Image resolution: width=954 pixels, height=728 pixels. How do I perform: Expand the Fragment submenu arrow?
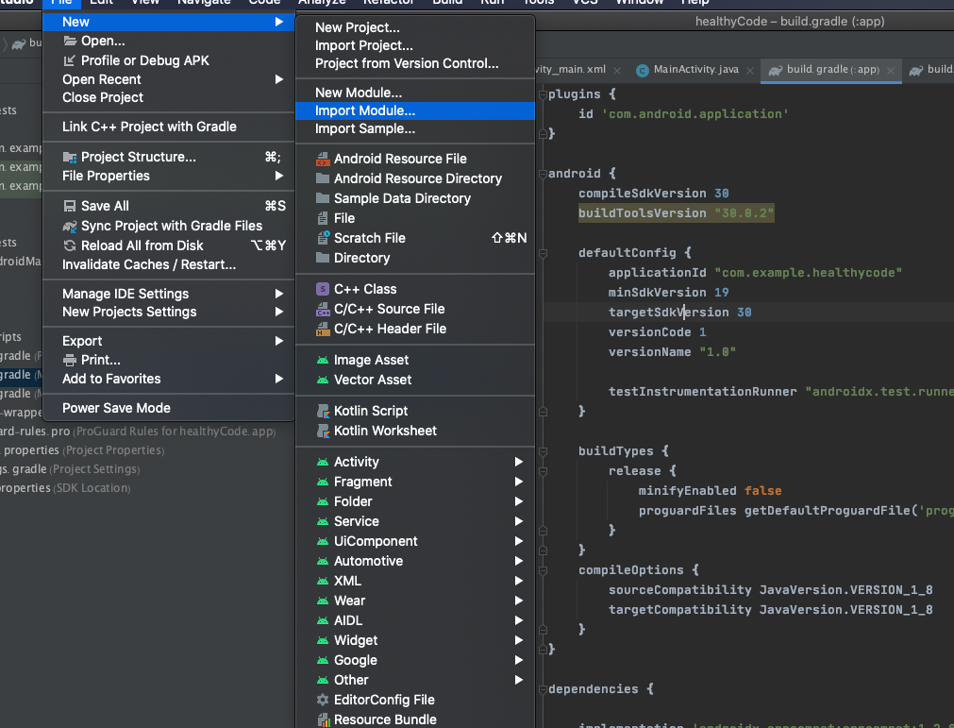(518, 482)
